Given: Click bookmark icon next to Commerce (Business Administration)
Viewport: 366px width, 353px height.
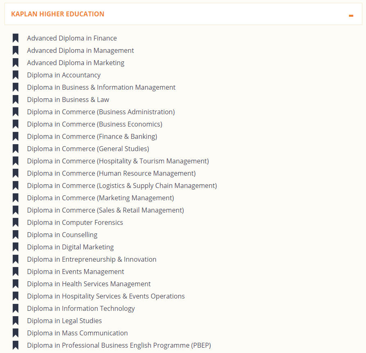Looking at the screenshot, I should (x=16, y=112).
